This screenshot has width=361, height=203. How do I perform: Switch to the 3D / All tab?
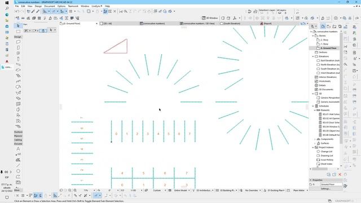pos(119,24)
